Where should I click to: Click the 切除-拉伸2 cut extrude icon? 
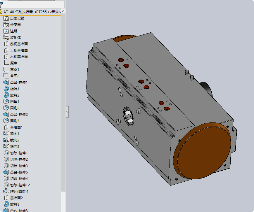[x=6, y=159]
